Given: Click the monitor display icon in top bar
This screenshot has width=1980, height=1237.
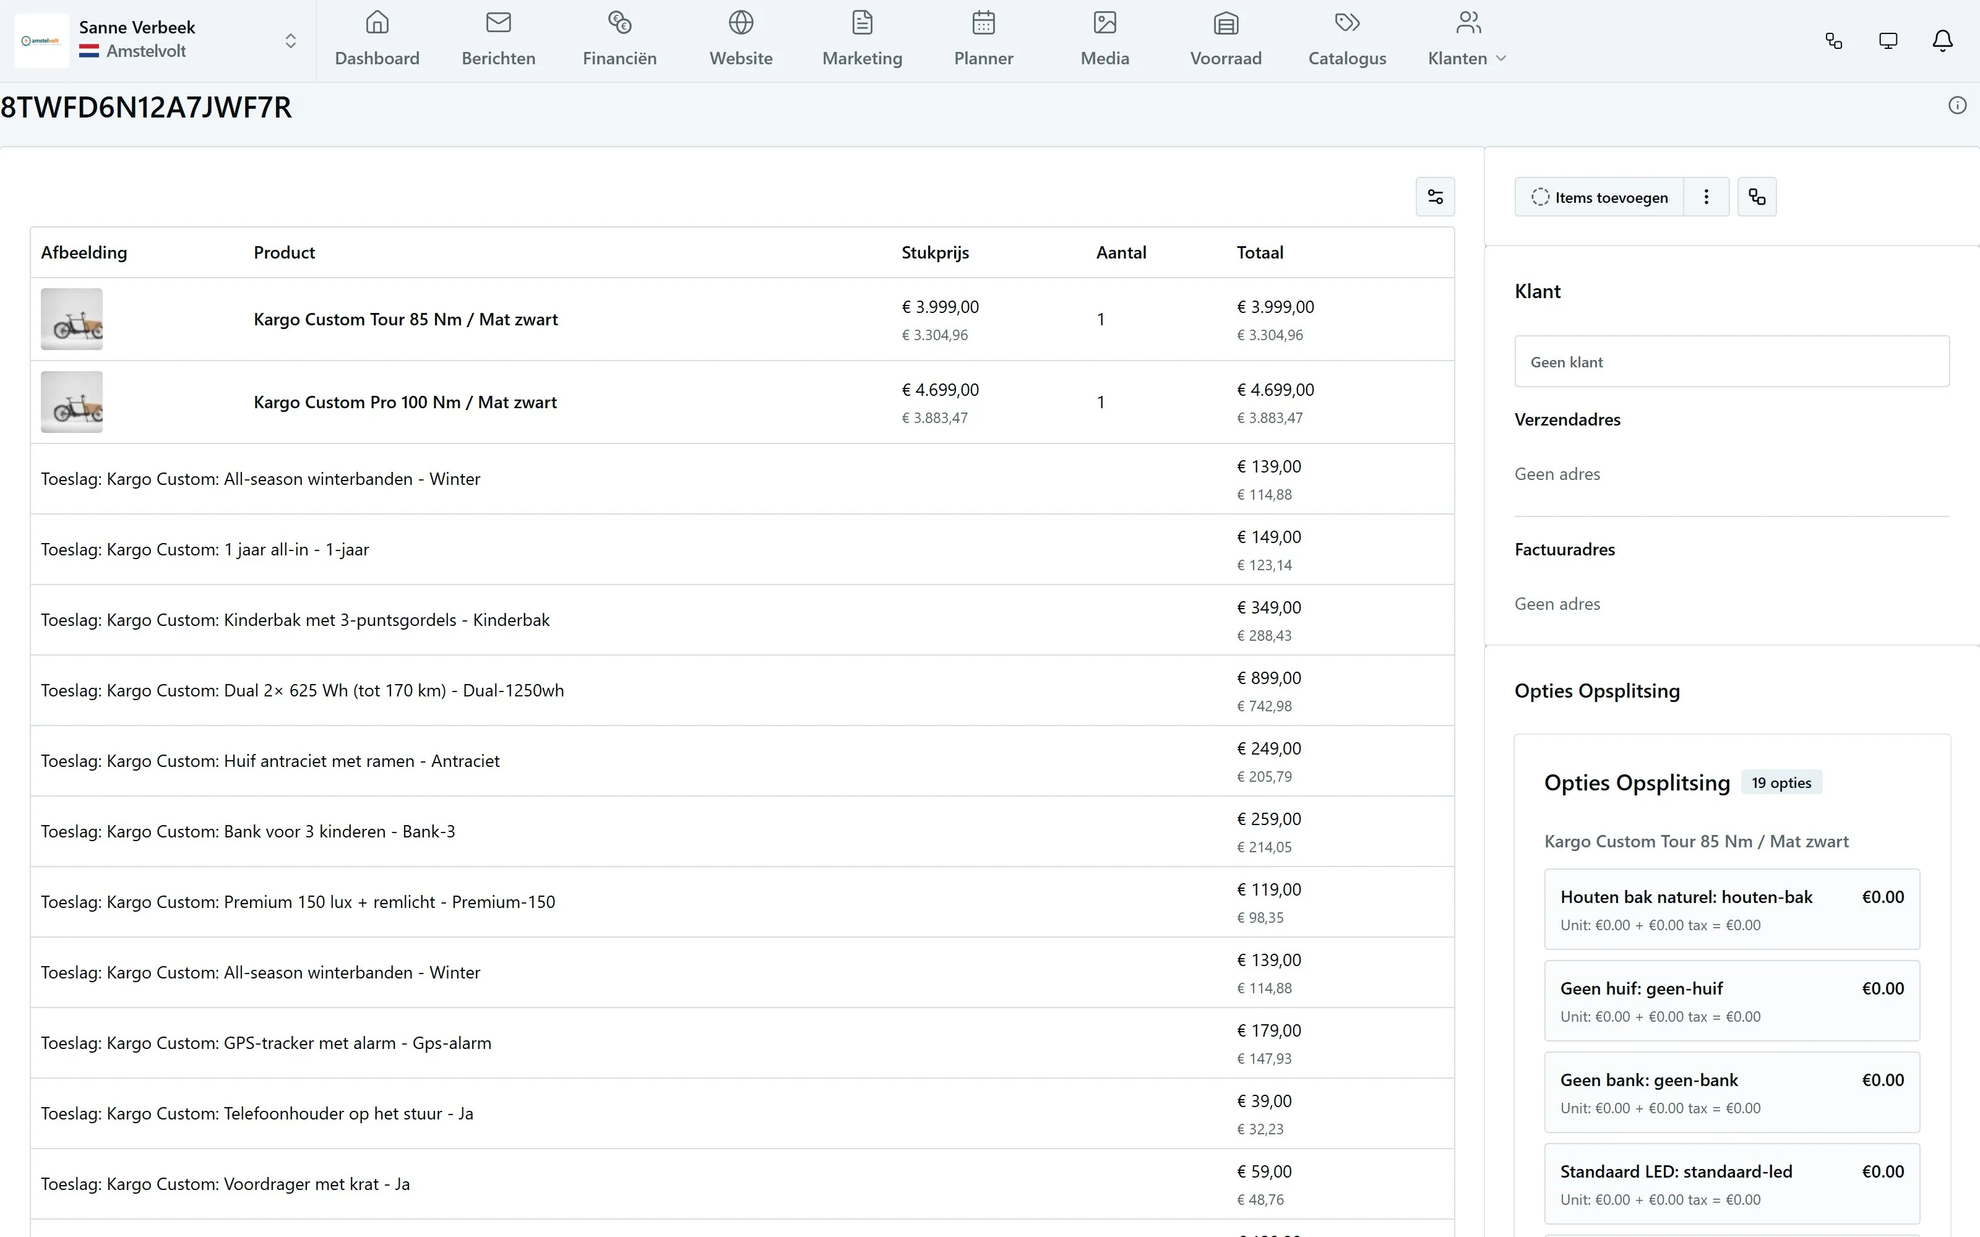Looking at the screenshot, I should click(1888, 41).
